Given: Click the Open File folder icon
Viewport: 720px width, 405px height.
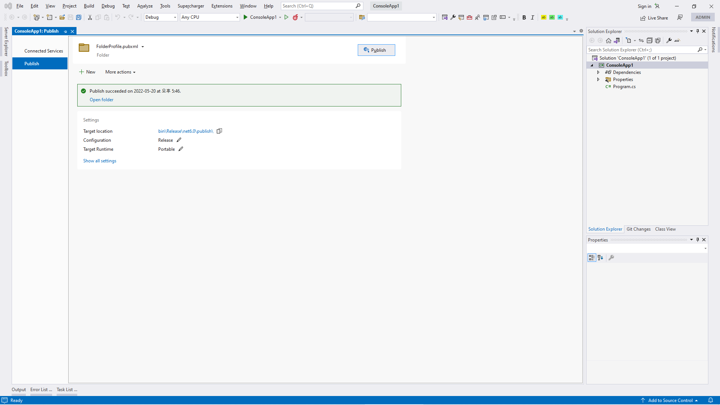Looking at the screenshot, I should [62, 17].
